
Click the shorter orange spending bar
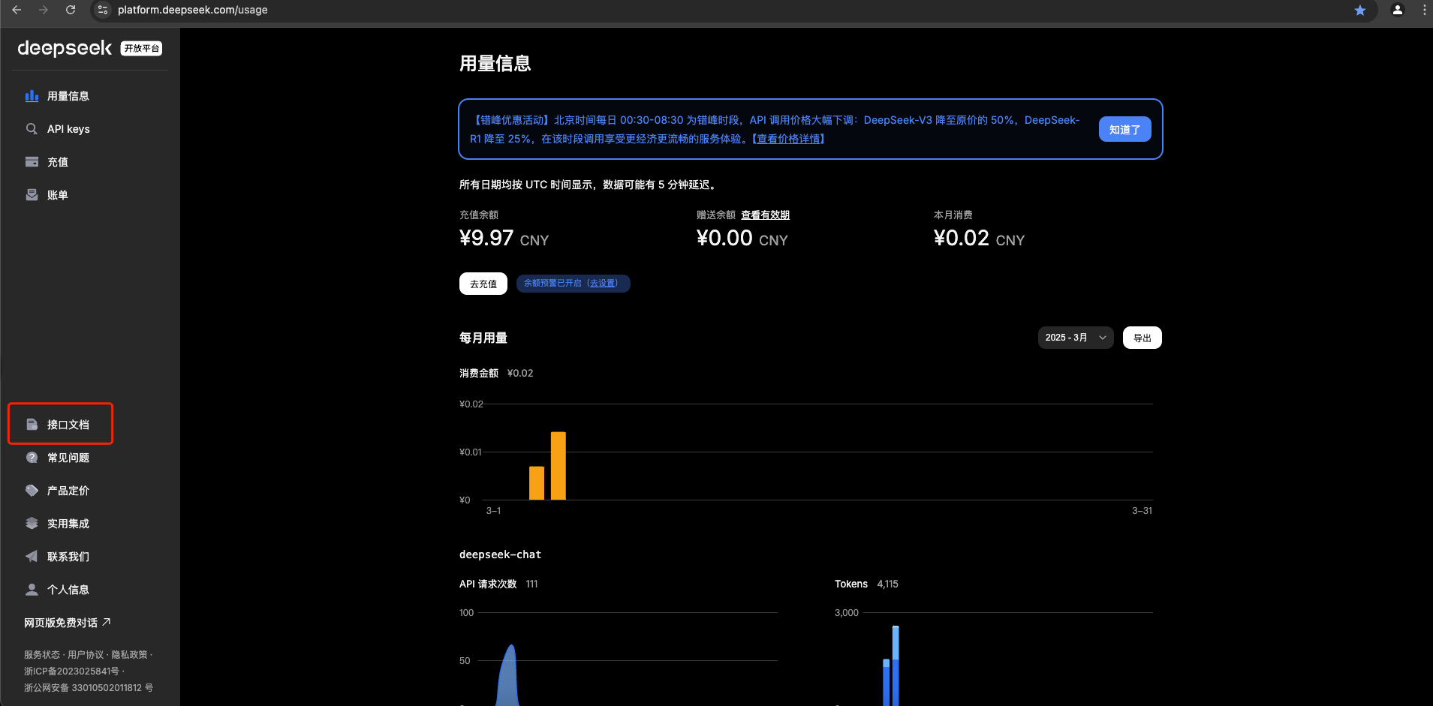pyautogui.click(x=537, y=483)
